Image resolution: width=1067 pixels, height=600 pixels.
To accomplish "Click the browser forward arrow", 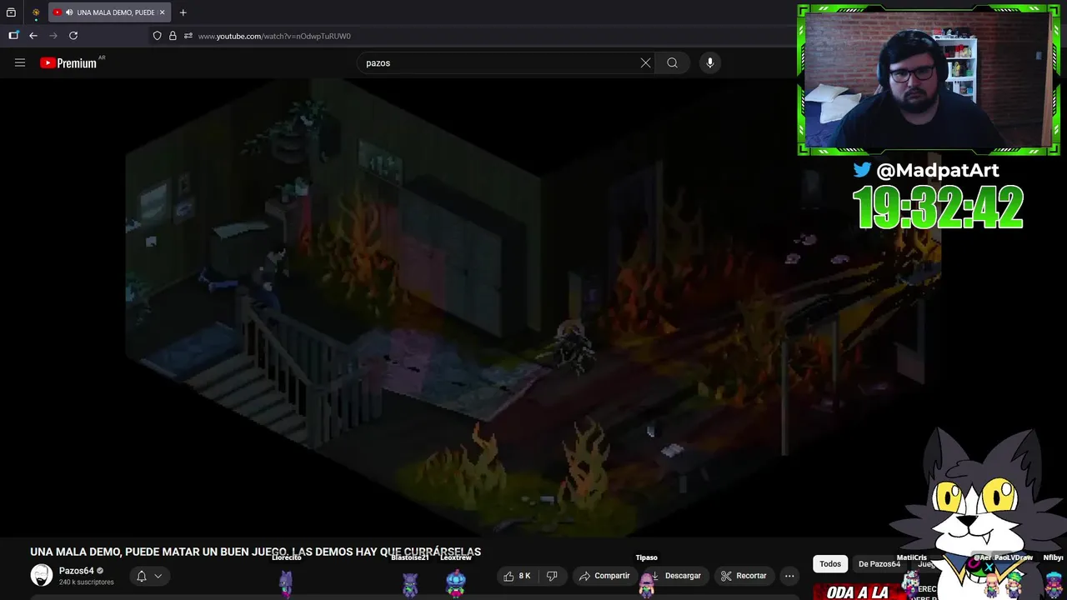I will [x=53, y=36].
